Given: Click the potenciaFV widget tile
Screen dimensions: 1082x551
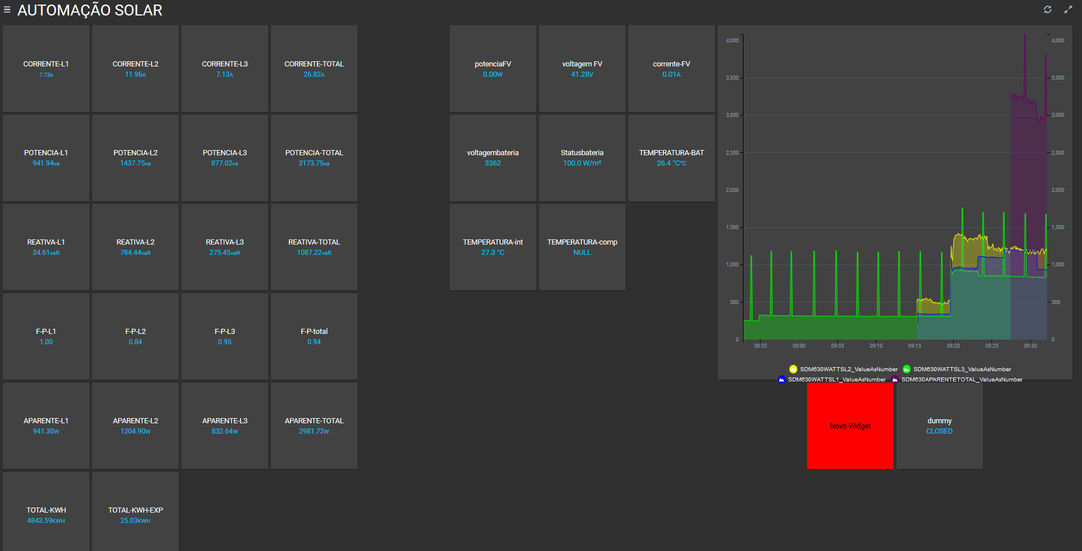Looking at the screenshot, I should [x=493, y=69].
